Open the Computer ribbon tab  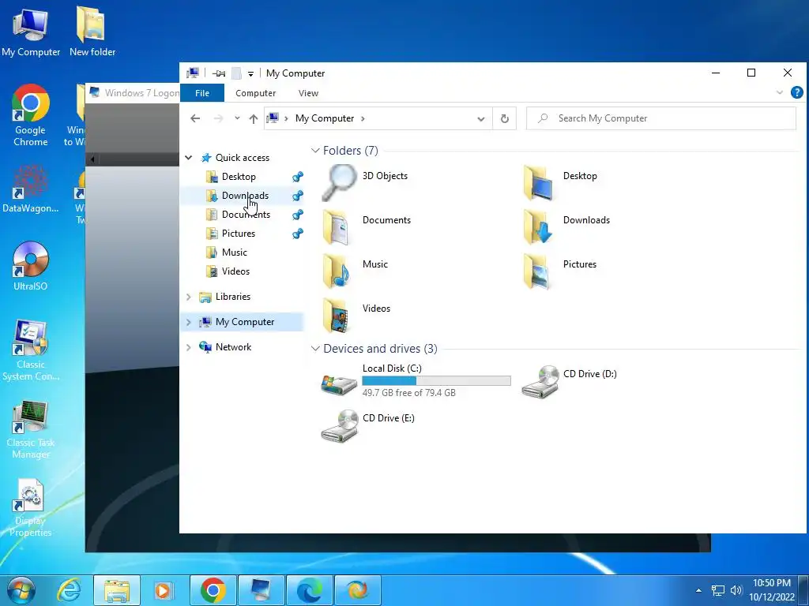255,93
